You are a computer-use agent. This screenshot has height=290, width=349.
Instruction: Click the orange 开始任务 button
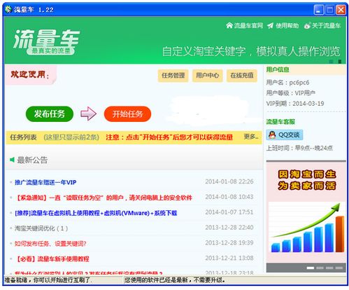[127, 114]
